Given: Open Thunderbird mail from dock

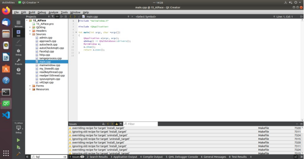Looking at the screenshot, I should click(x=6, y=22).
